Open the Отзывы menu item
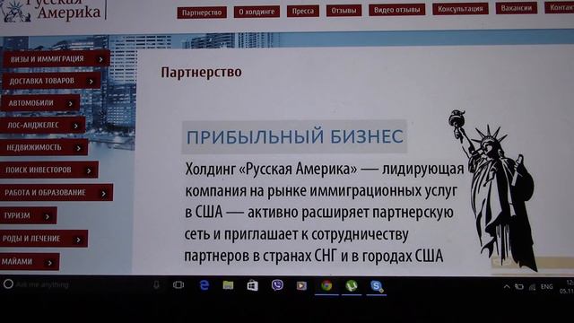The height and width of the screenshot is (323, 574). click(x=344, y=11)
